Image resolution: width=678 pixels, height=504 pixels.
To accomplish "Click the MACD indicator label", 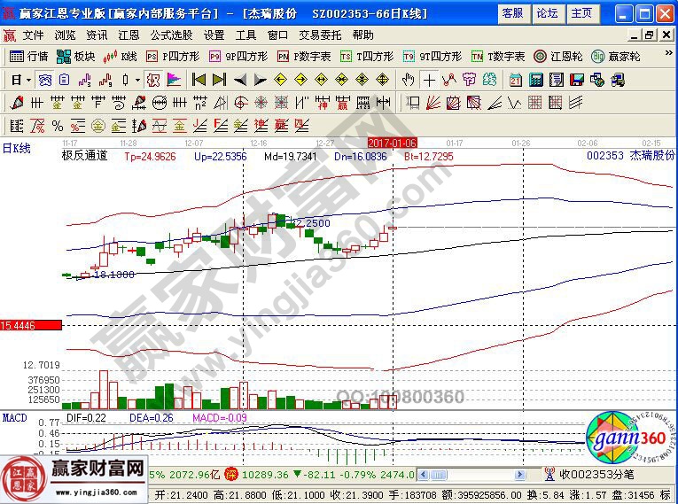I will pos(14,417).
